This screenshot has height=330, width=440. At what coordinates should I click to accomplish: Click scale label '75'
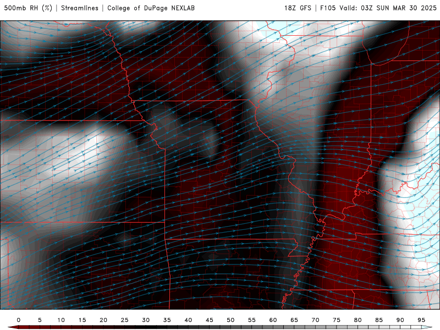[337, 320]
